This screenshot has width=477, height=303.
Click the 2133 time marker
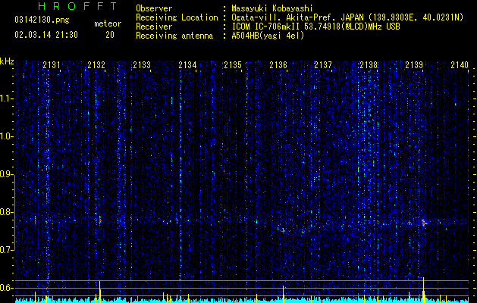point(142,64)
